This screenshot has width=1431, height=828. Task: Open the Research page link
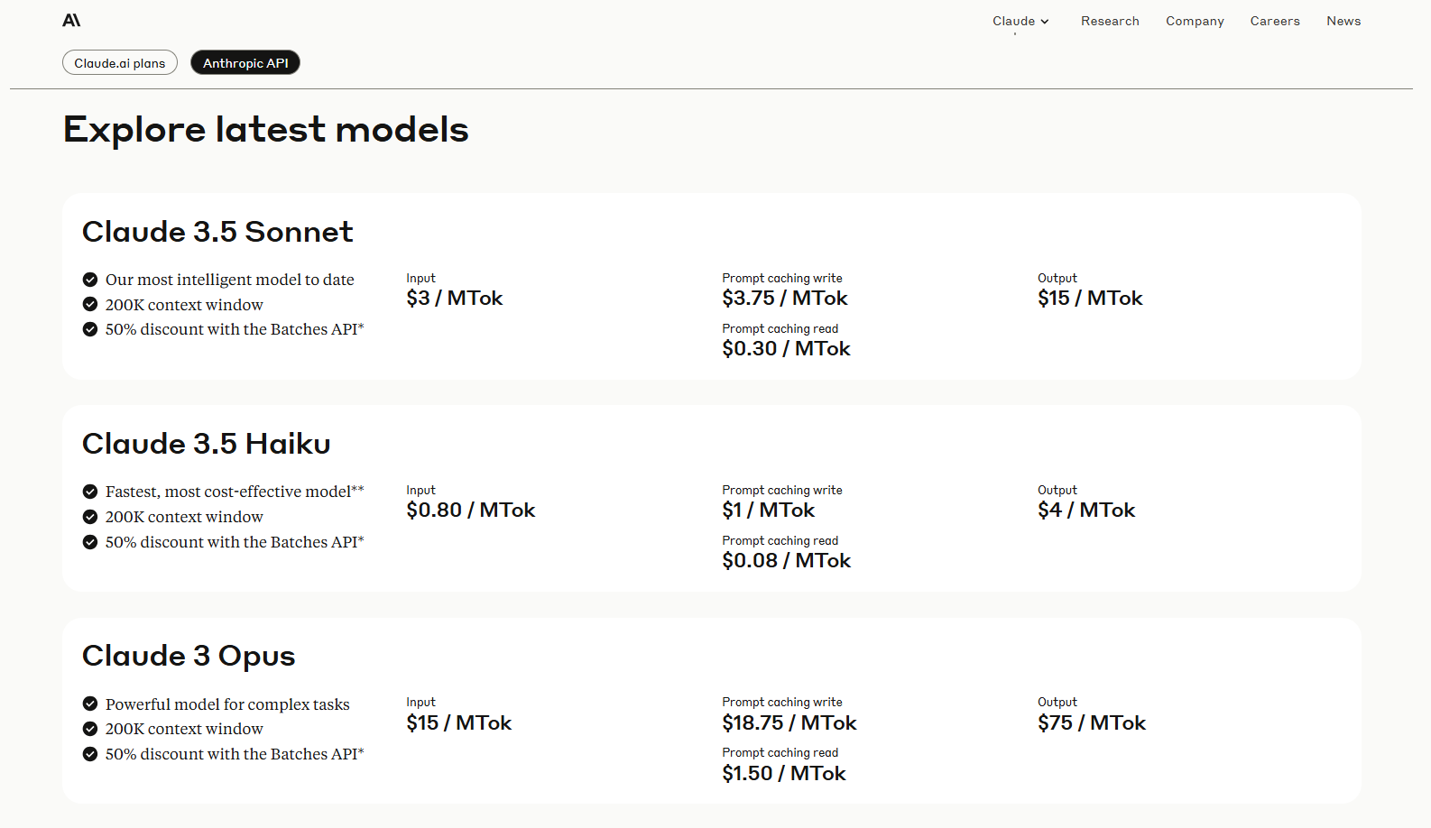point(1110,21)
